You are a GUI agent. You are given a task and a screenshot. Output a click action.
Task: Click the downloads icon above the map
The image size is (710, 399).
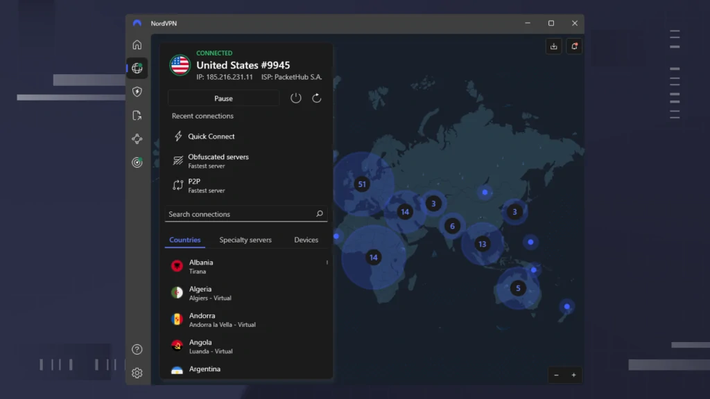pyautogui.click(x=553, y=46)
